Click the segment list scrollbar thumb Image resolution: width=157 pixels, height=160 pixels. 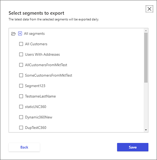tap(146, 58)
